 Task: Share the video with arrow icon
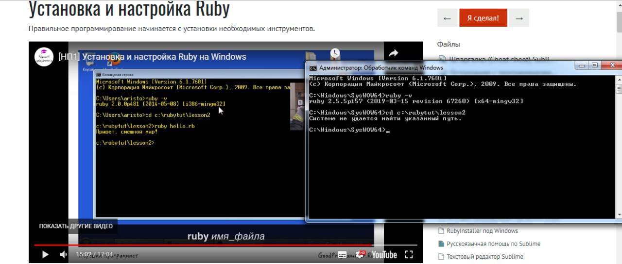tap(394, 53)
